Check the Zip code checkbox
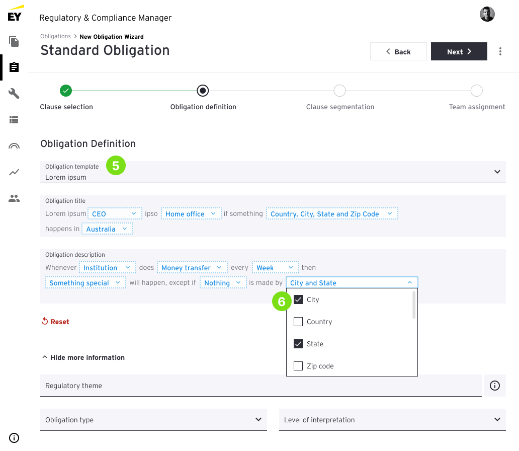The image size is (519, 451). click(x=298, y=366)
